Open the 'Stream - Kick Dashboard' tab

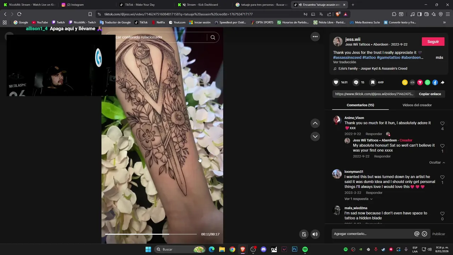(202, 5)
